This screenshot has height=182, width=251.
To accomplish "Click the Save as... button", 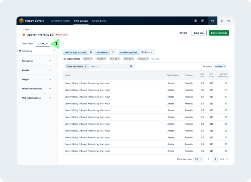I will [x=199, y=33].
